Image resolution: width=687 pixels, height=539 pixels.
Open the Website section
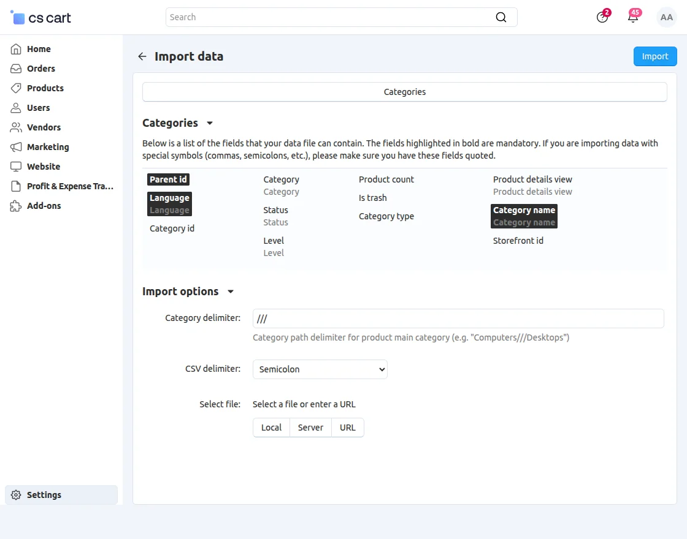pos(41,167)
